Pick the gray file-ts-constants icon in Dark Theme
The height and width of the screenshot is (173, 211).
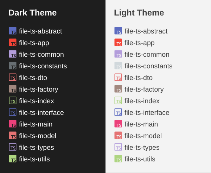click(x=13, y=66)
